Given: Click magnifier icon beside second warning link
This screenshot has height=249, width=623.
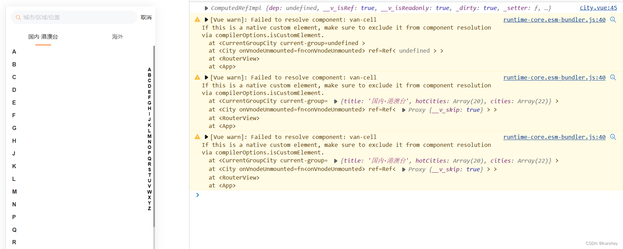Looking at the screenshot, I should (x=613, y=77).
